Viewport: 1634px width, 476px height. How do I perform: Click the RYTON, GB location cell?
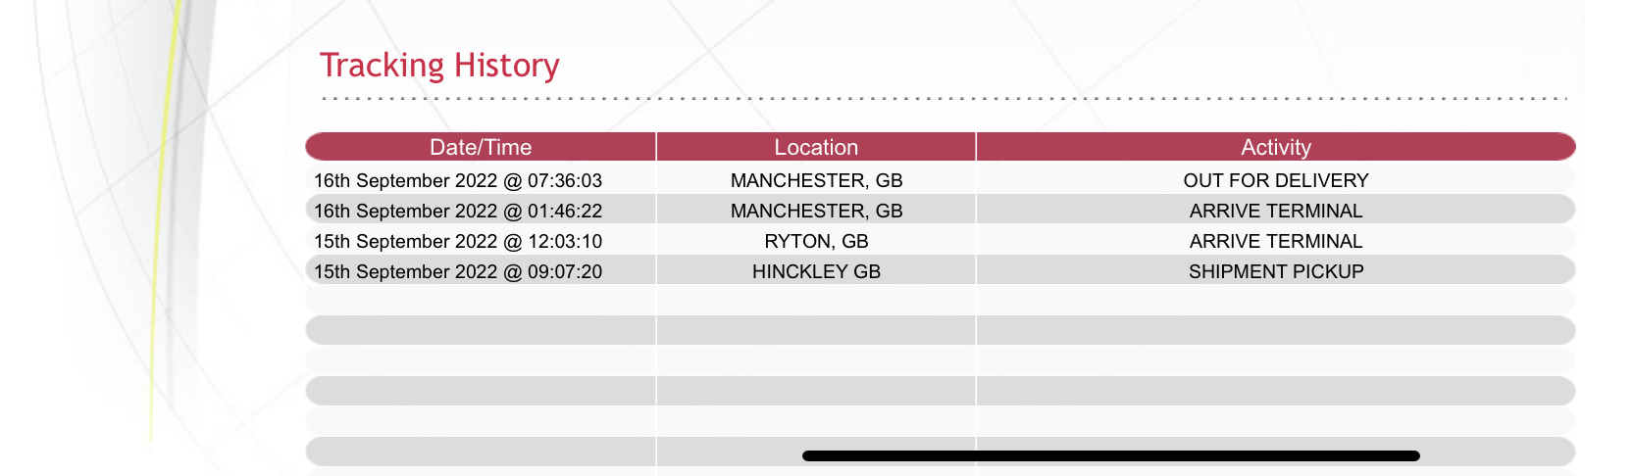816,241
